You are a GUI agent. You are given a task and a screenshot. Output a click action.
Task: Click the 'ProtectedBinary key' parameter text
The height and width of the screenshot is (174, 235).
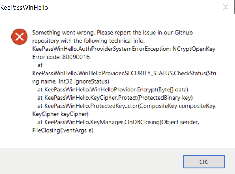160,97
